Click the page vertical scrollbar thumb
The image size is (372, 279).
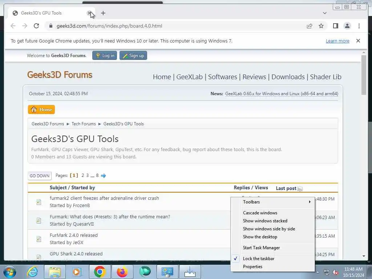point(364,75)
